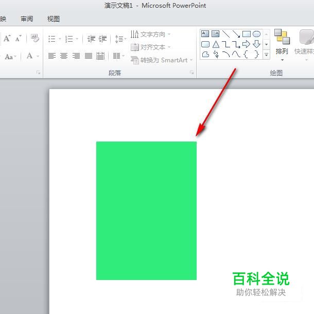Pick the arrow line shape
The height and width of the screenshot is (314, 314).
tap(236, 34)
